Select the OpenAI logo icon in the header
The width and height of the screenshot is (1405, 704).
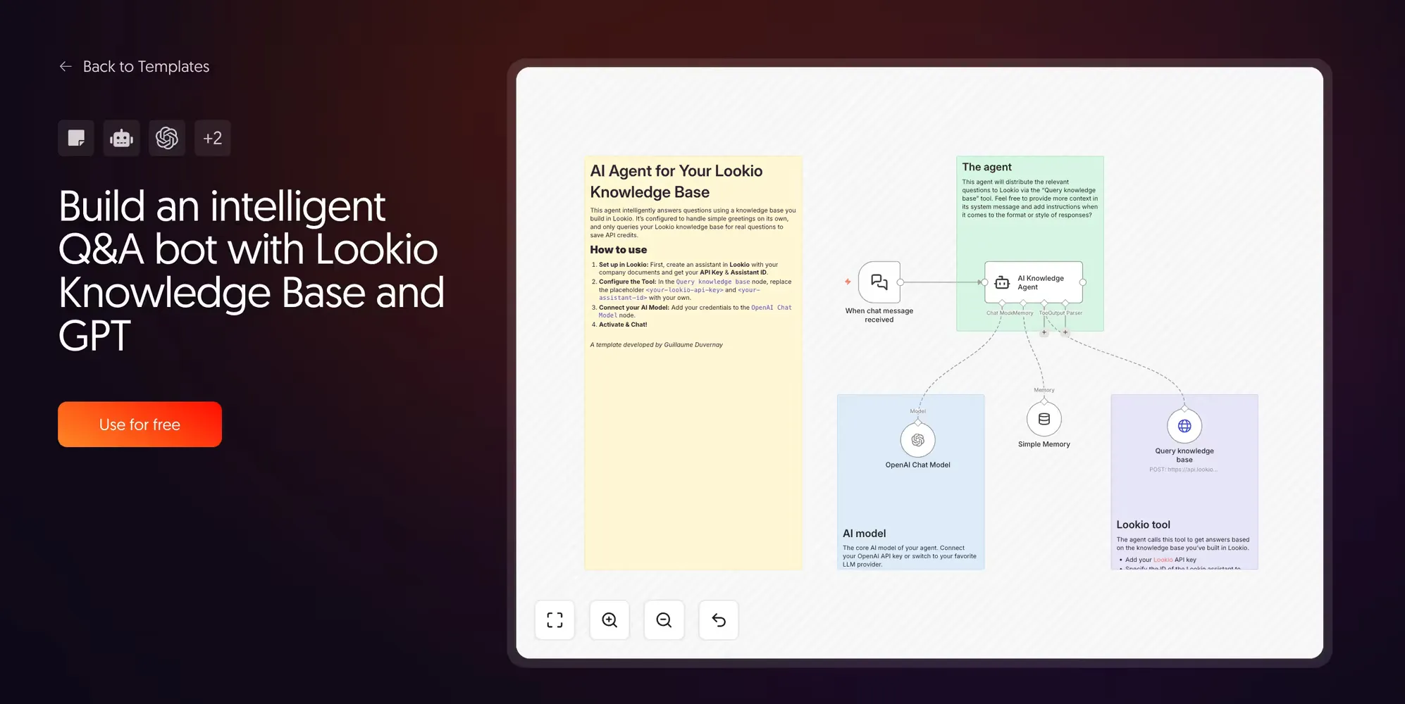[167, 138]
